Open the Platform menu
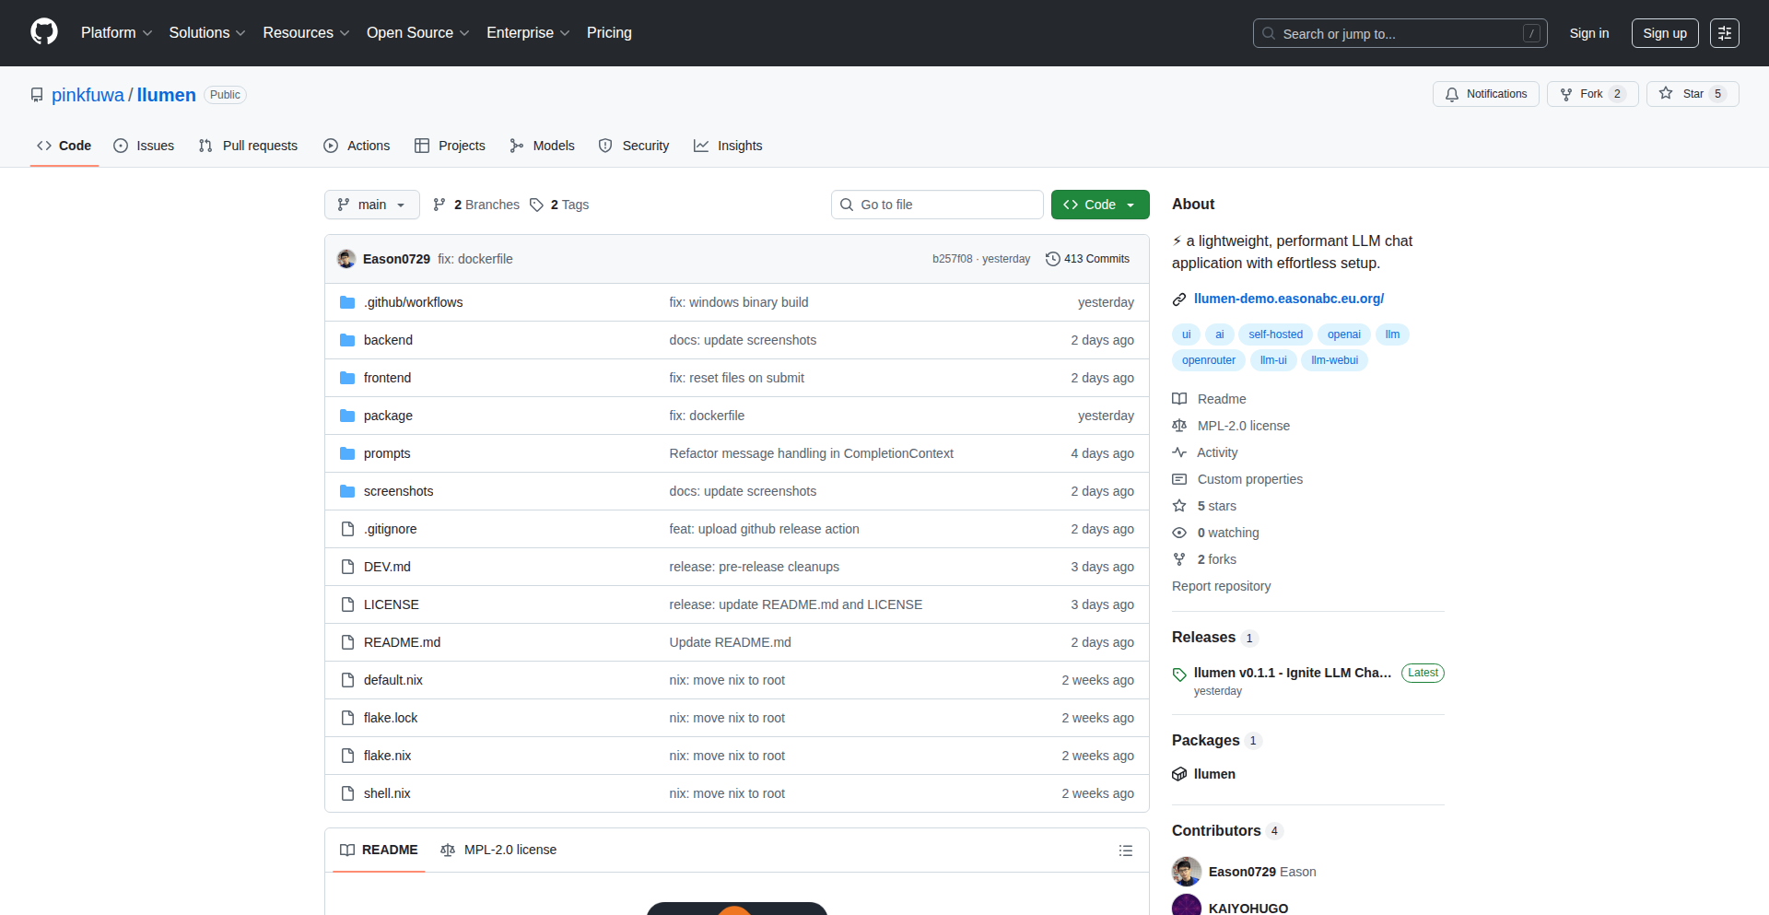This screenshot has height=915, width=1769. coord(116,33)
